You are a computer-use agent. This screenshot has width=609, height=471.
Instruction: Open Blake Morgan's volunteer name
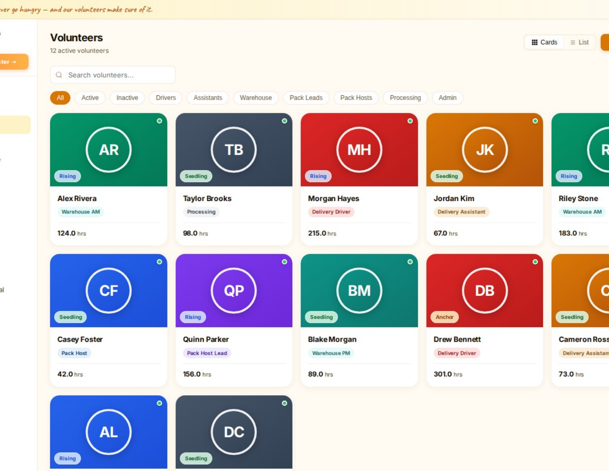[332, 339]
